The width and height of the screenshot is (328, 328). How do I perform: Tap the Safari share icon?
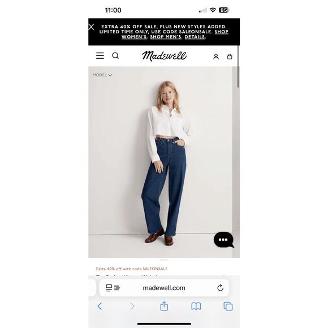click(164, 306)
